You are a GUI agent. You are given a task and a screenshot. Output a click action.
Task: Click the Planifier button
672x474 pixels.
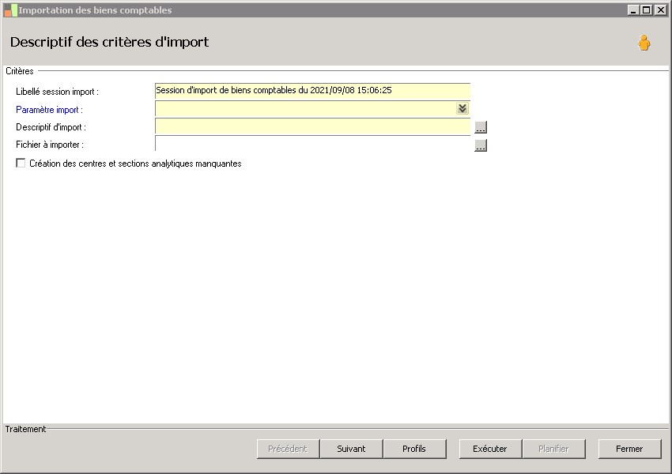coord(553,449)
